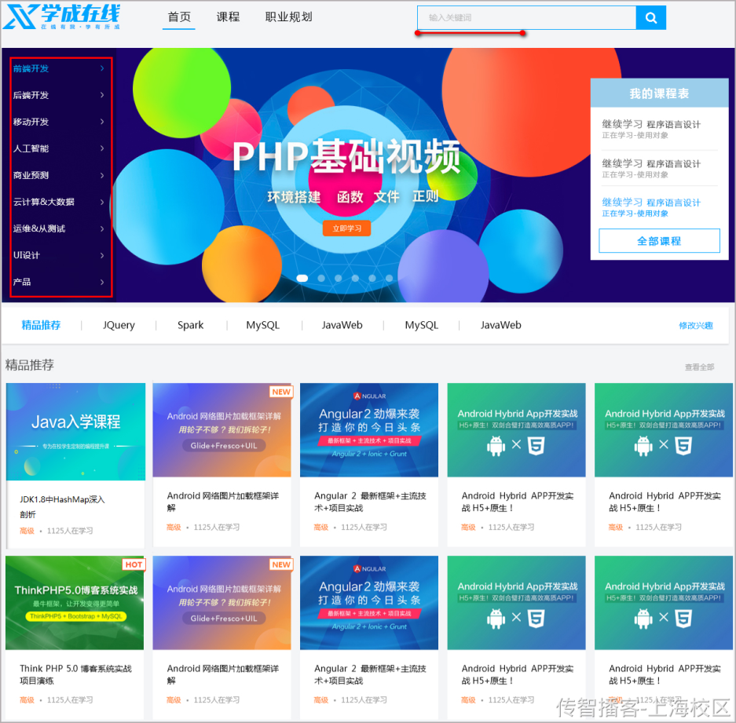Click the 全部课程 button

tap(659, 241)
